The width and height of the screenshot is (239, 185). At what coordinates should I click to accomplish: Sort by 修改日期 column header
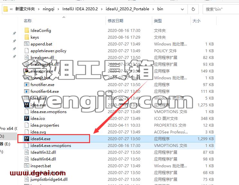115,21
